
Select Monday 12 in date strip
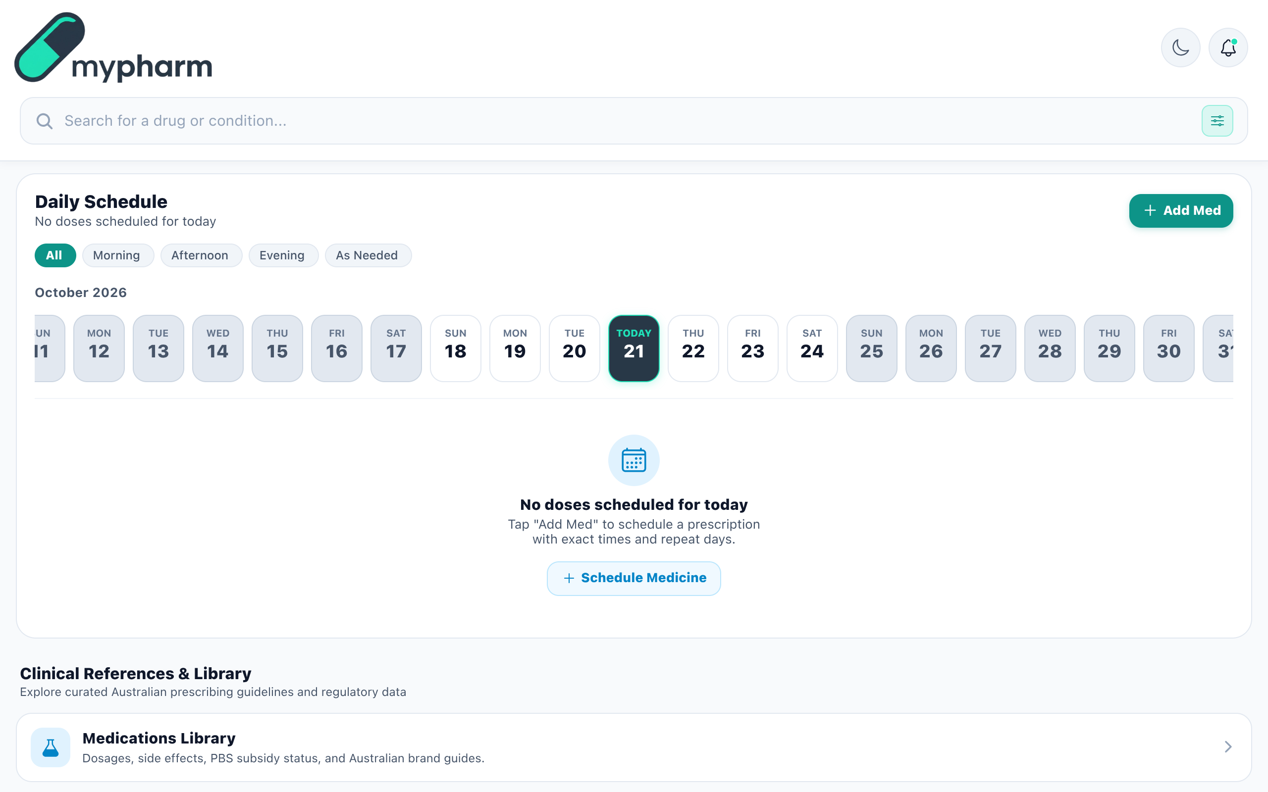point(99,348)
